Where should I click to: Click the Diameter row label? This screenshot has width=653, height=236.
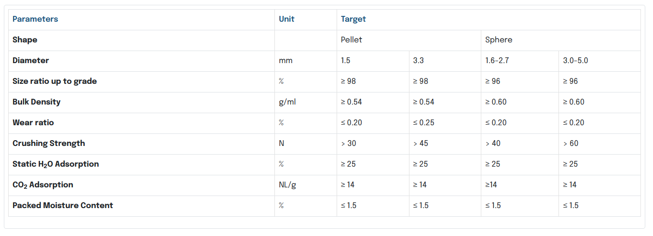point(31,61)
